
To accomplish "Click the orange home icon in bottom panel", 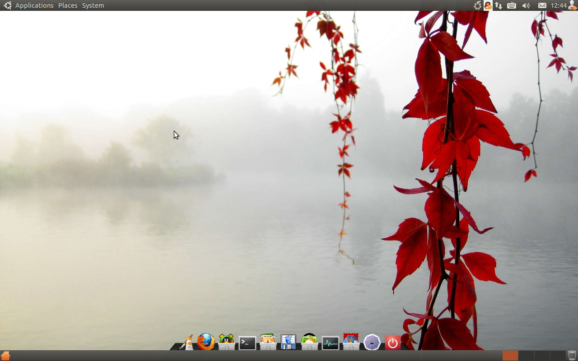I will click(5, 356).
